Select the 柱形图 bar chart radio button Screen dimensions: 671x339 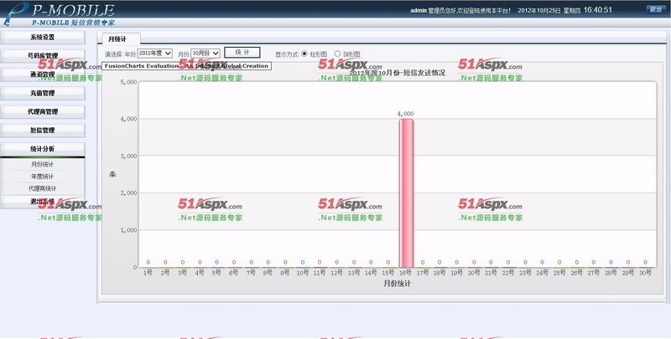pos(304,54)
